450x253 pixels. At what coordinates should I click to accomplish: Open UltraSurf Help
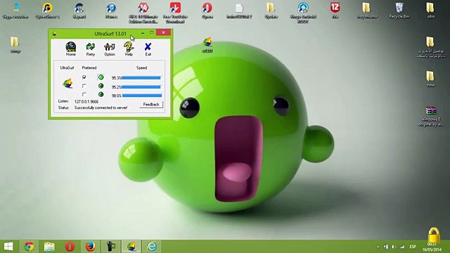pyautogui.click(x=129, y=48)
